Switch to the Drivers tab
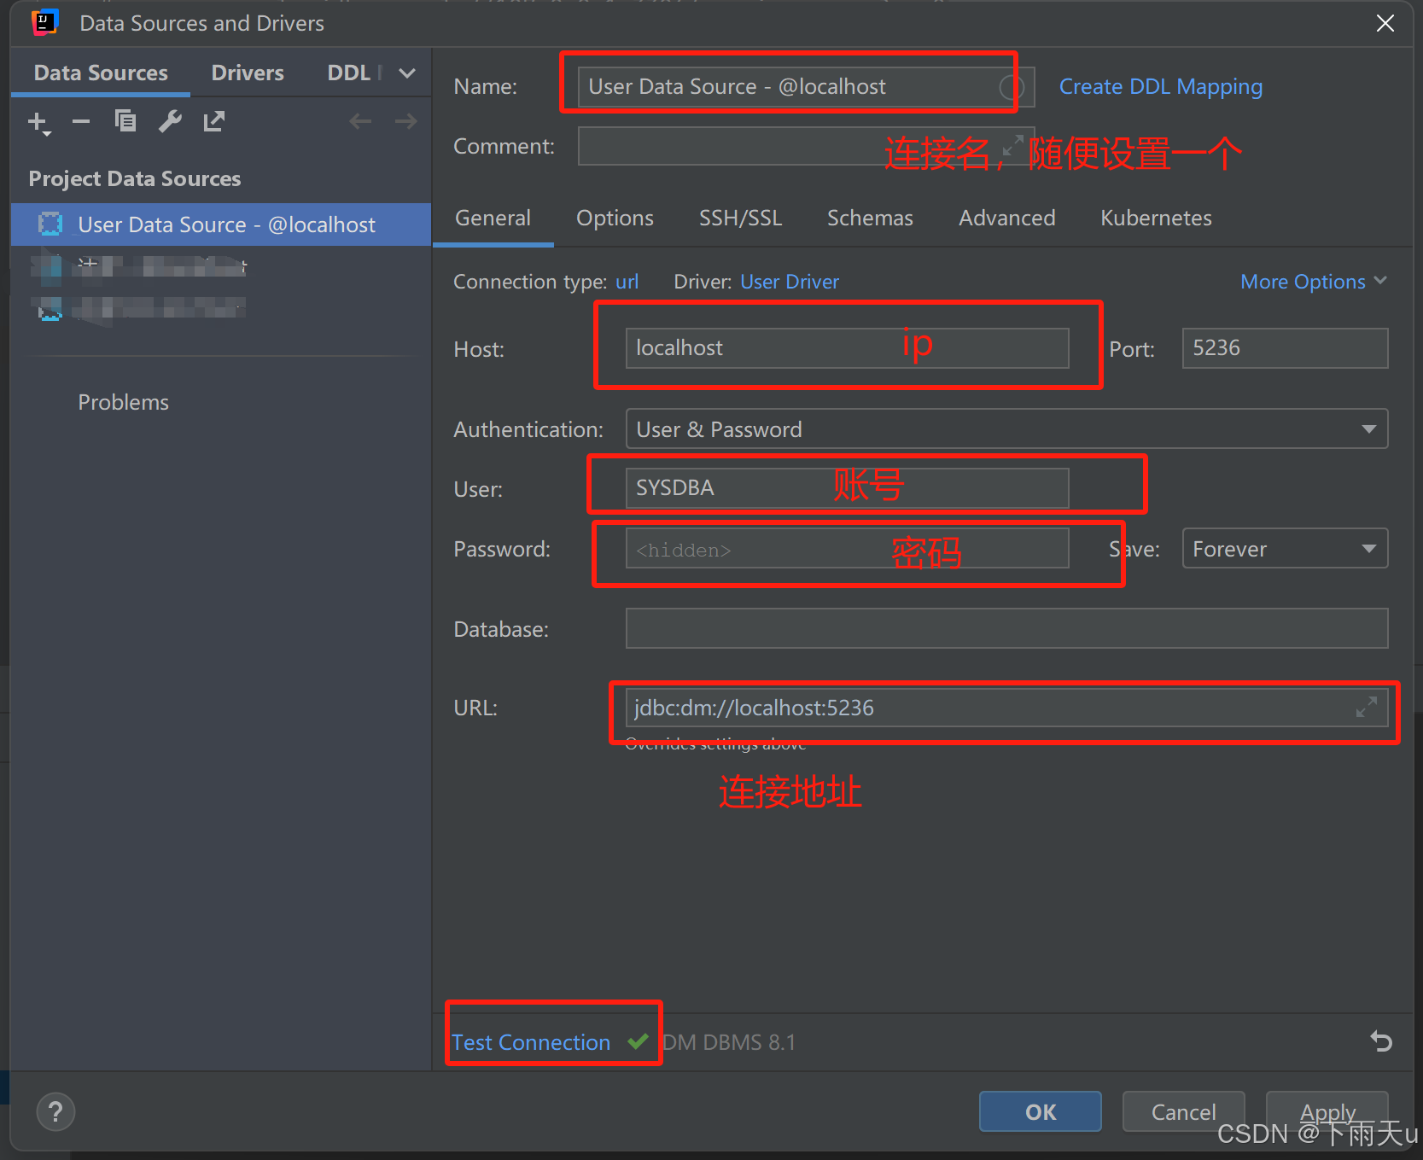The width and height of the screenshot is (1423, 1160). pyautogui.click(x=248, y=73)
